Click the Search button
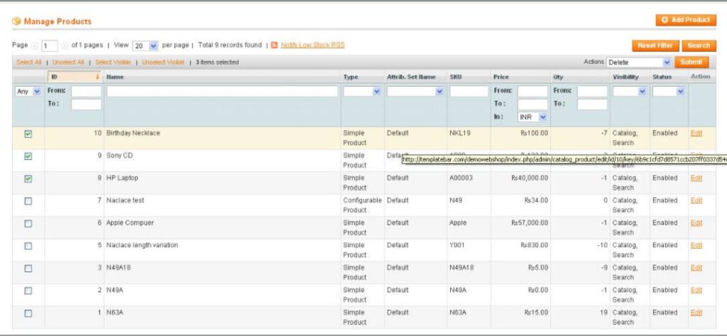The width and height of the screenshot is (727, 336). point(699,45)
